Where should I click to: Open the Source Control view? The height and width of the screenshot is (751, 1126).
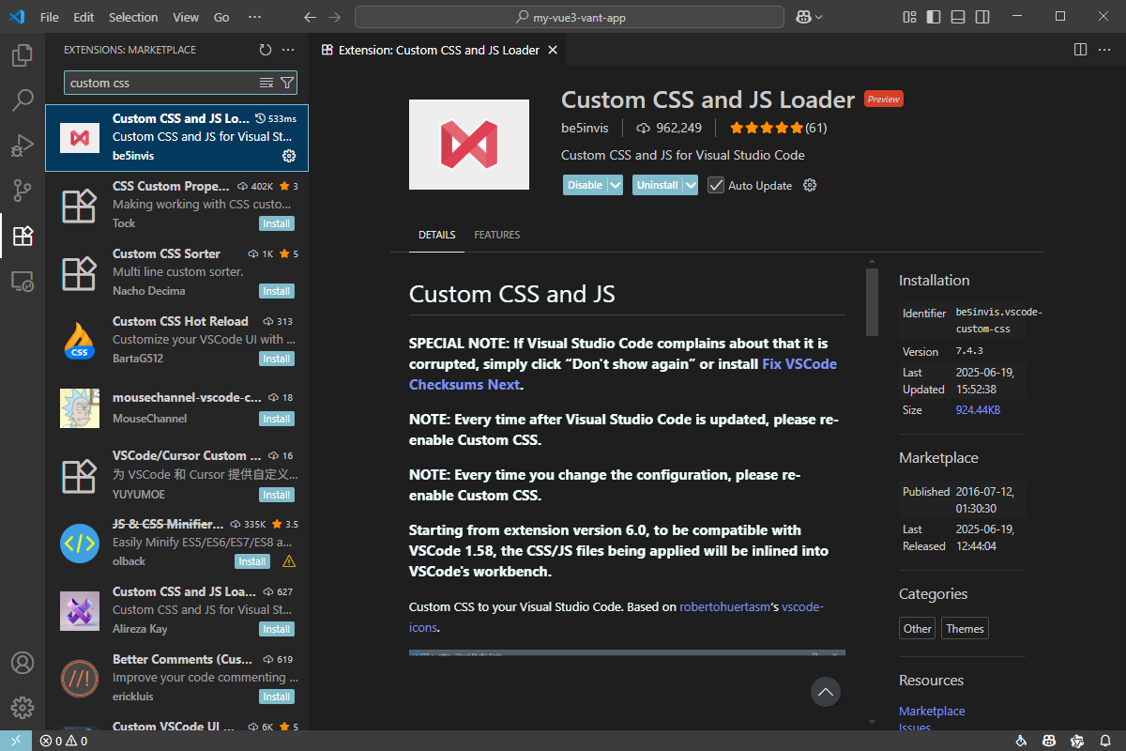tap(23, 191)
